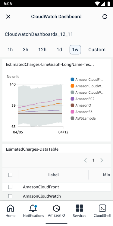The image size is (113, 226).
Task: Refresh the CloudWatch Dashboard
Action: 105,17
